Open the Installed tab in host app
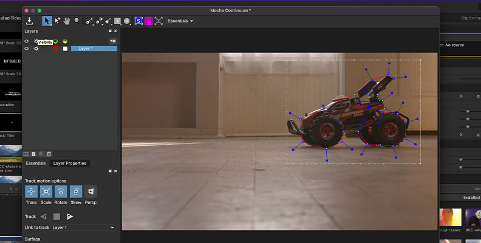The width and height of the screenshot is (481, 243). coord(471,197)
